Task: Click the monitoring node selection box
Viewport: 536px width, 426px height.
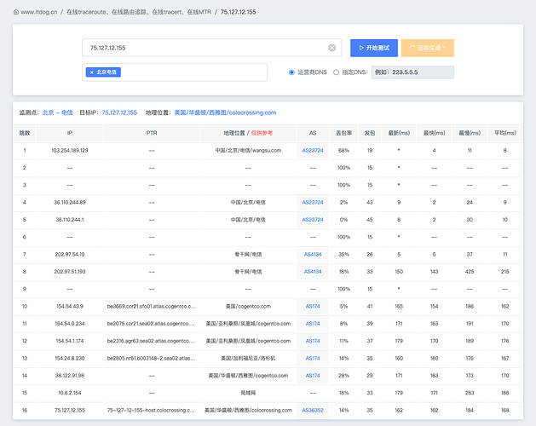Action: tap(175, 72)
